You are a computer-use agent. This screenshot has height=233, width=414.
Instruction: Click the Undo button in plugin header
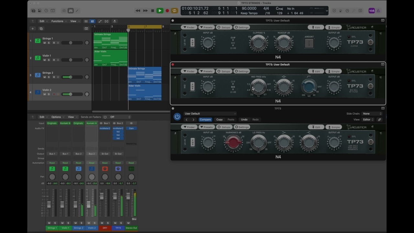(x=244, y=119)
